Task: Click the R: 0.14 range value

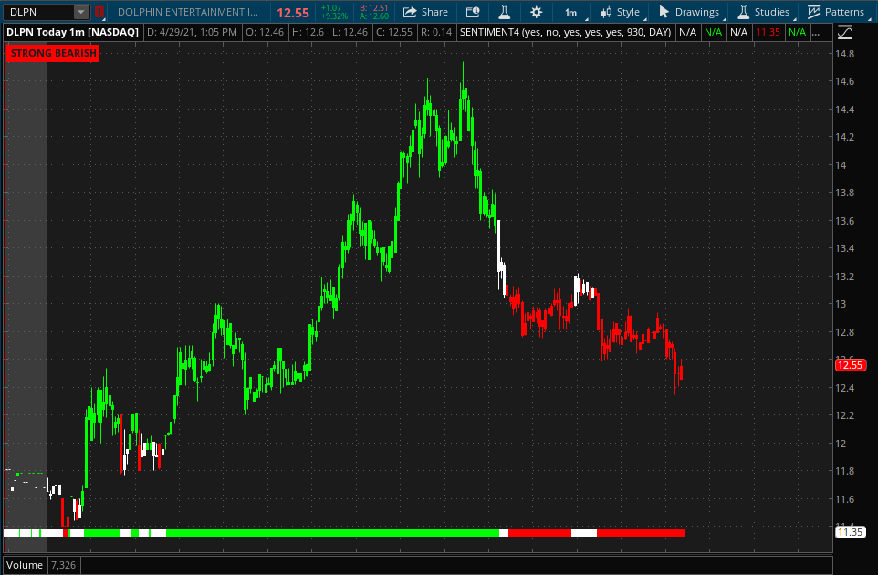Action: click(x=436, y=32)
